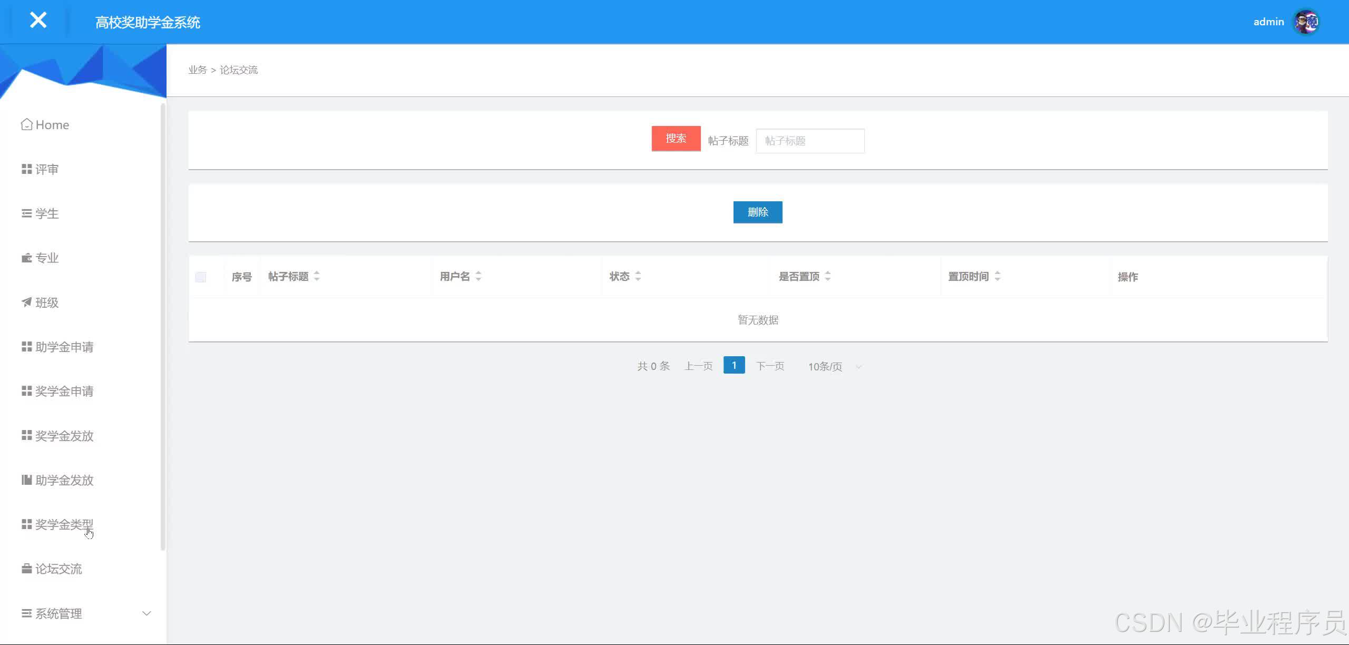Expand the 系统管理 submenu chevron
The height and width of the screenshot is (645, 1349).
pyautogui.click(x=146, y=613)
